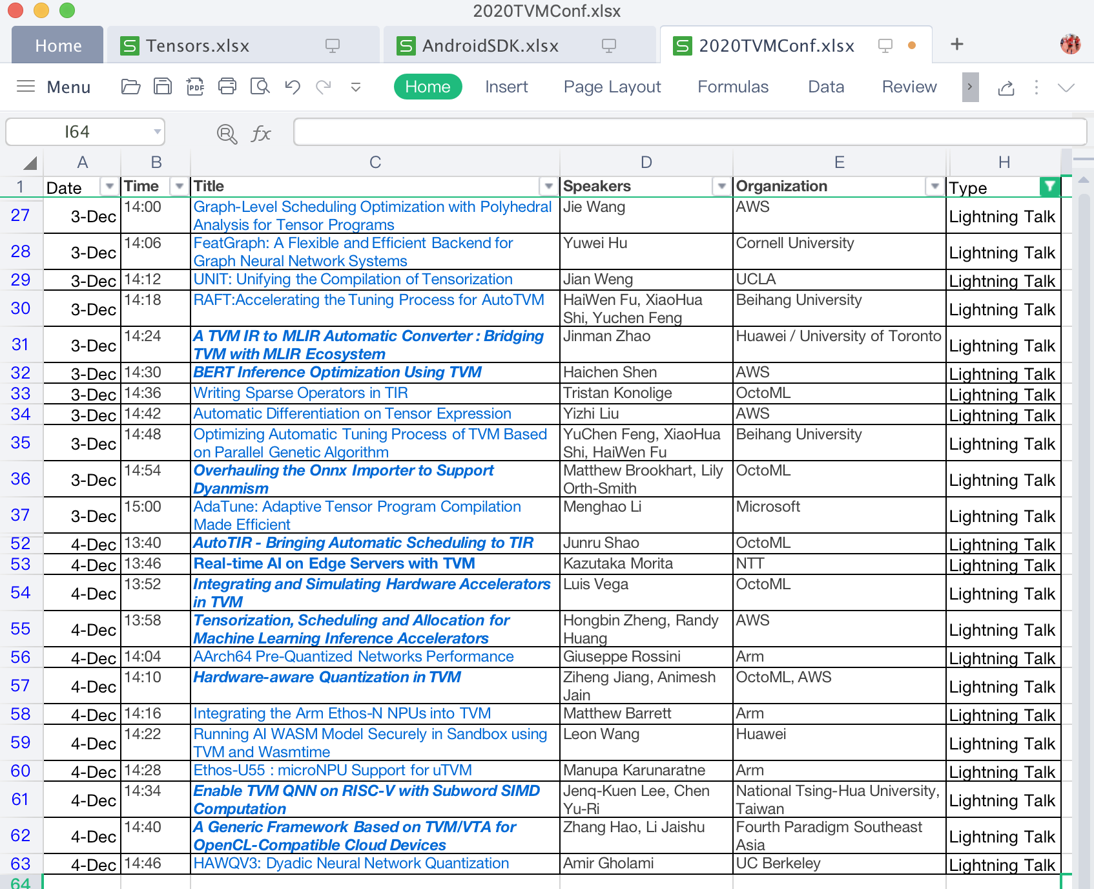Select the 15:00 time cell
Viewport: 1094px width, 889px height.
tap(156, 515)
